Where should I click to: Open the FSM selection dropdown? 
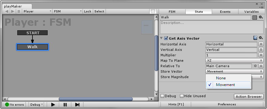[x=68, y=12]
